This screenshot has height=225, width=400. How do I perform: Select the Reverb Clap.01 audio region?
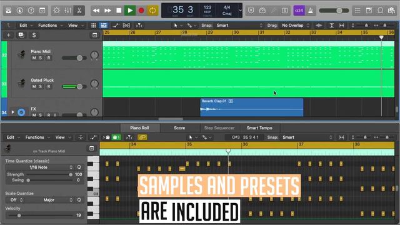[252, 107]
